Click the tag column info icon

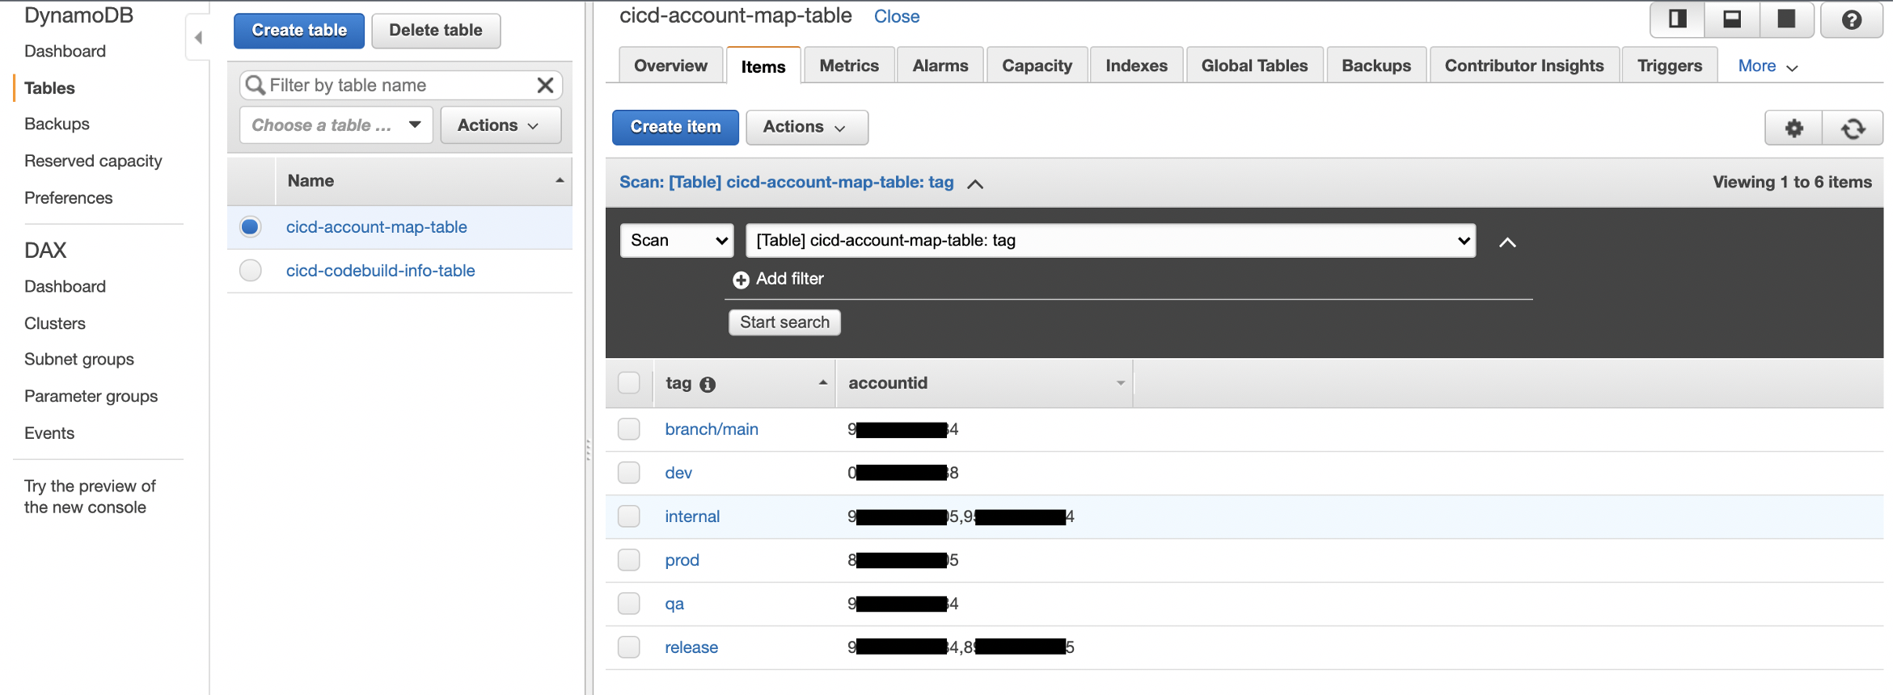point(708,385)
